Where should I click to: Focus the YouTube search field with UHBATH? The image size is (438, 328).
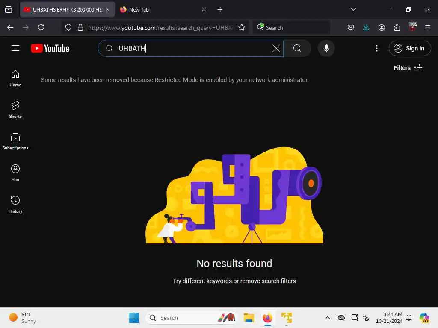tap(191, 48)
